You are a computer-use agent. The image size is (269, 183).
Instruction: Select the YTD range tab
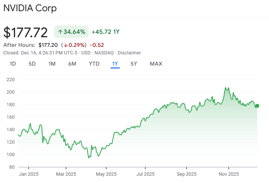[x=94, y=64]
